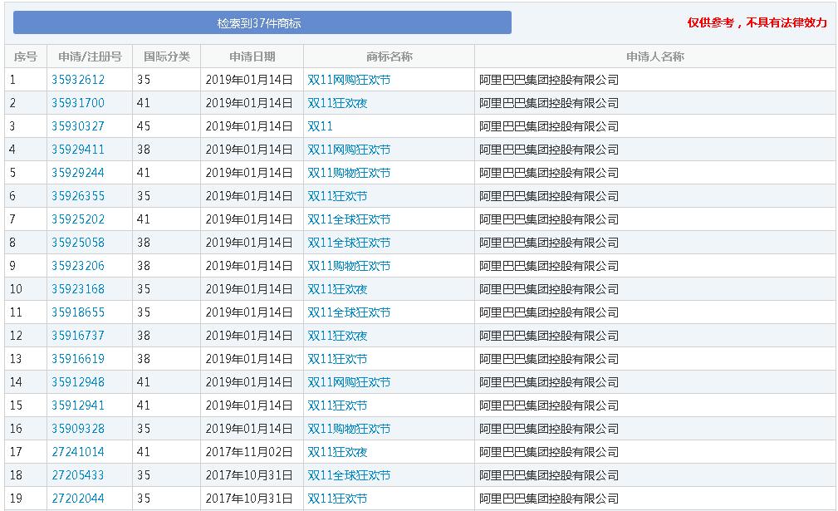Open application number 27202044
This screenshot has width=838, height=511.
point(78,499)
